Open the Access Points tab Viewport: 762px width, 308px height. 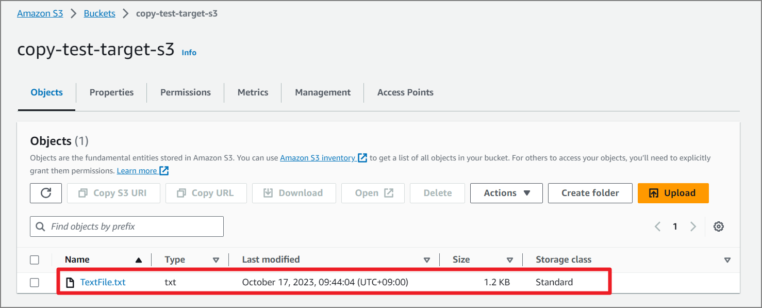click(x=405, y=92)
